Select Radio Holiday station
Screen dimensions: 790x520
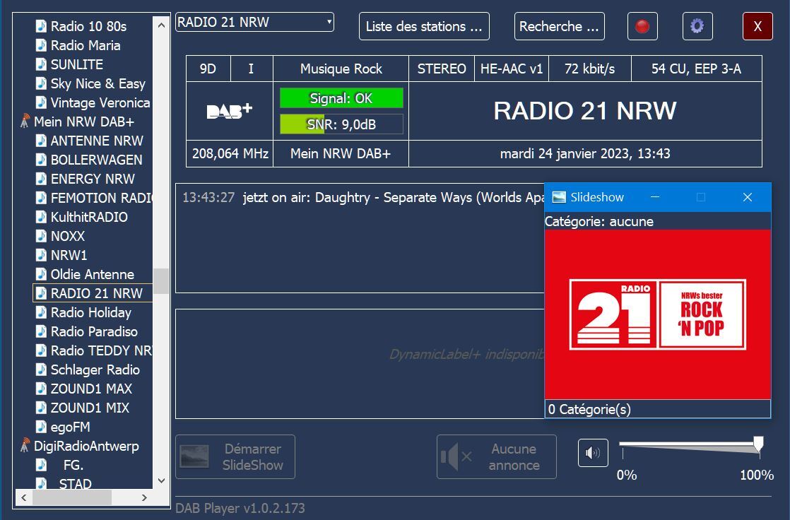(90, 312)
